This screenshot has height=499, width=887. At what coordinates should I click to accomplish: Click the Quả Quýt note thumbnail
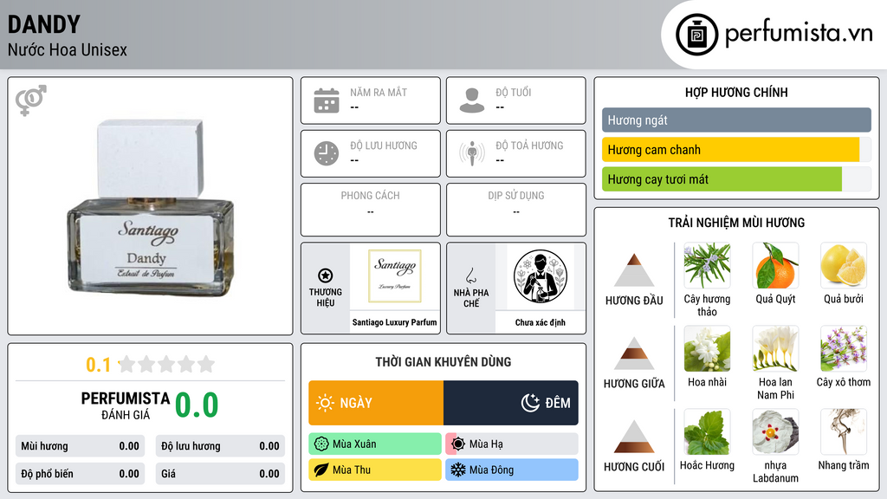click(775, 266)
